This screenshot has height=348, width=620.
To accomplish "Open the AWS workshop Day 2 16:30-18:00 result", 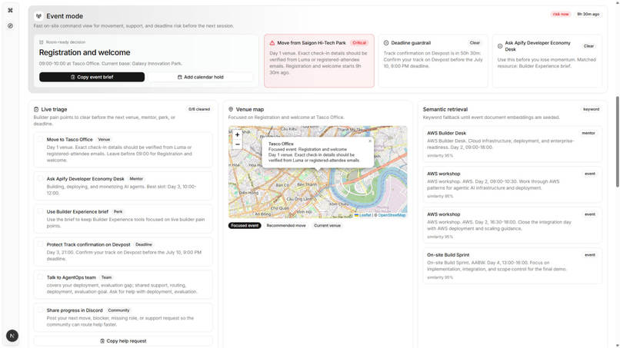I will point(512,226).
